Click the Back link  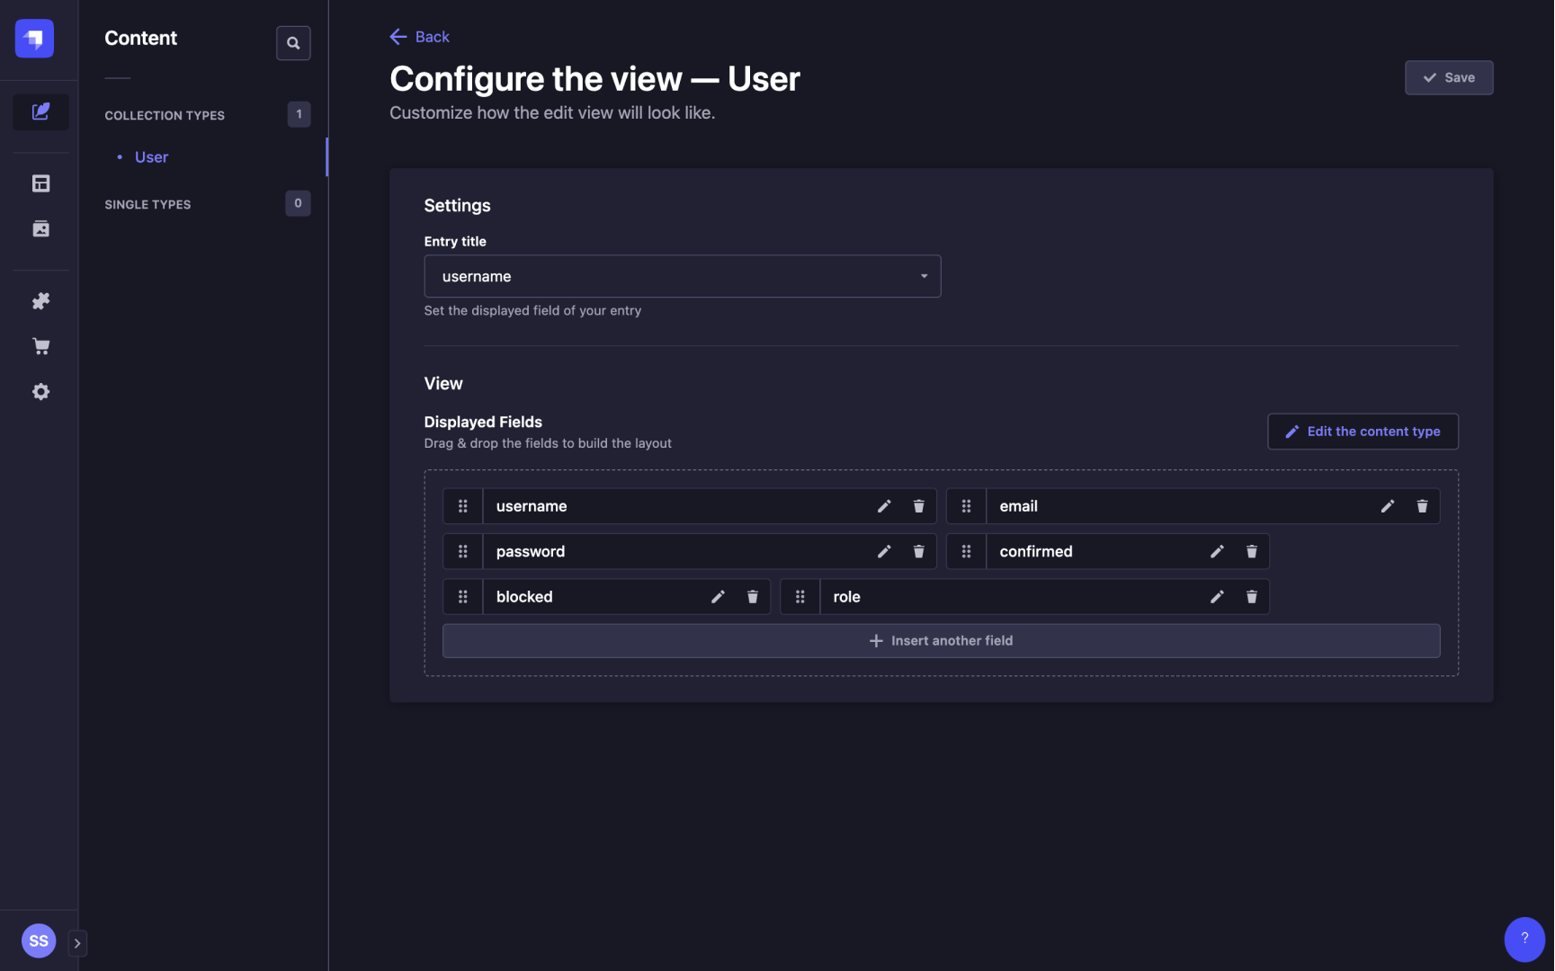(x=419, y=36)
